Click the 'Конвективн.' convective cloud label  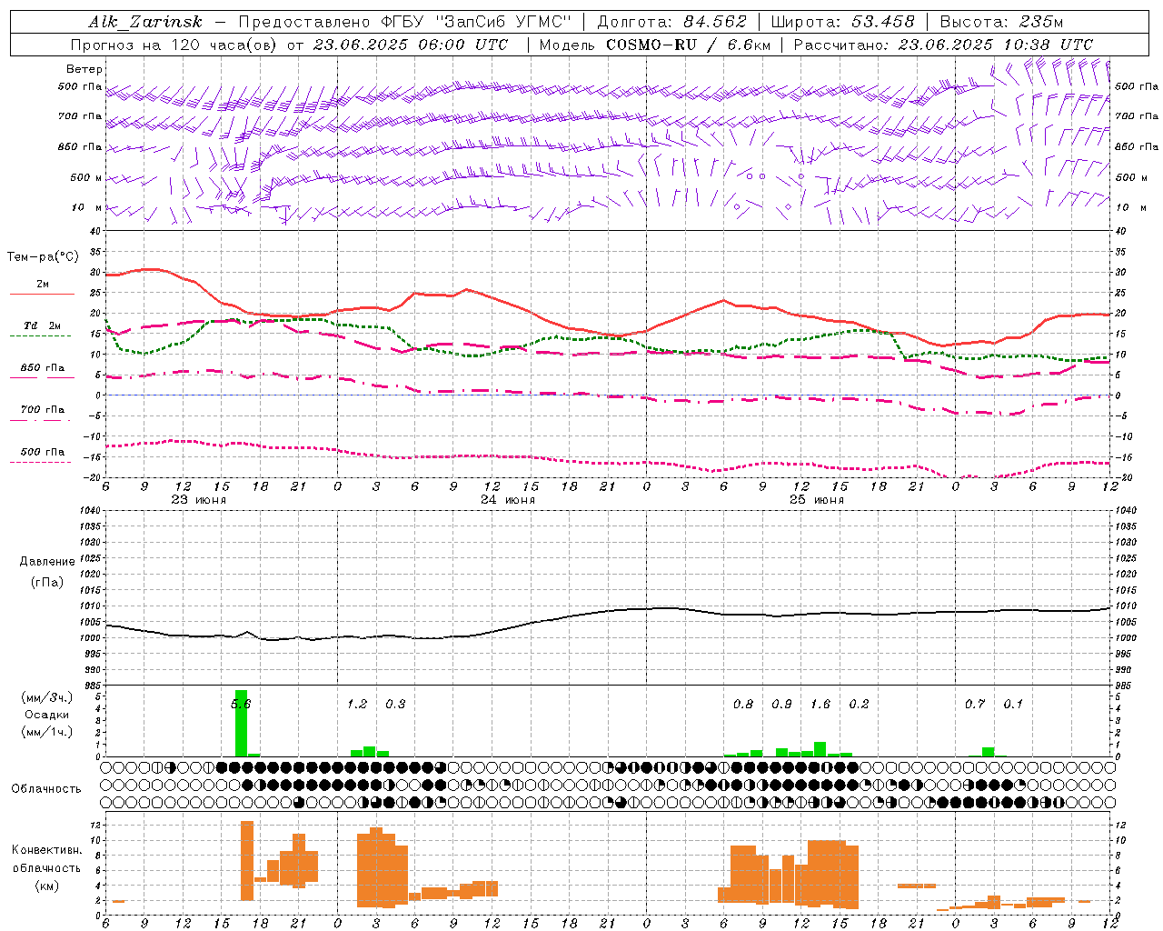[46, 850]
